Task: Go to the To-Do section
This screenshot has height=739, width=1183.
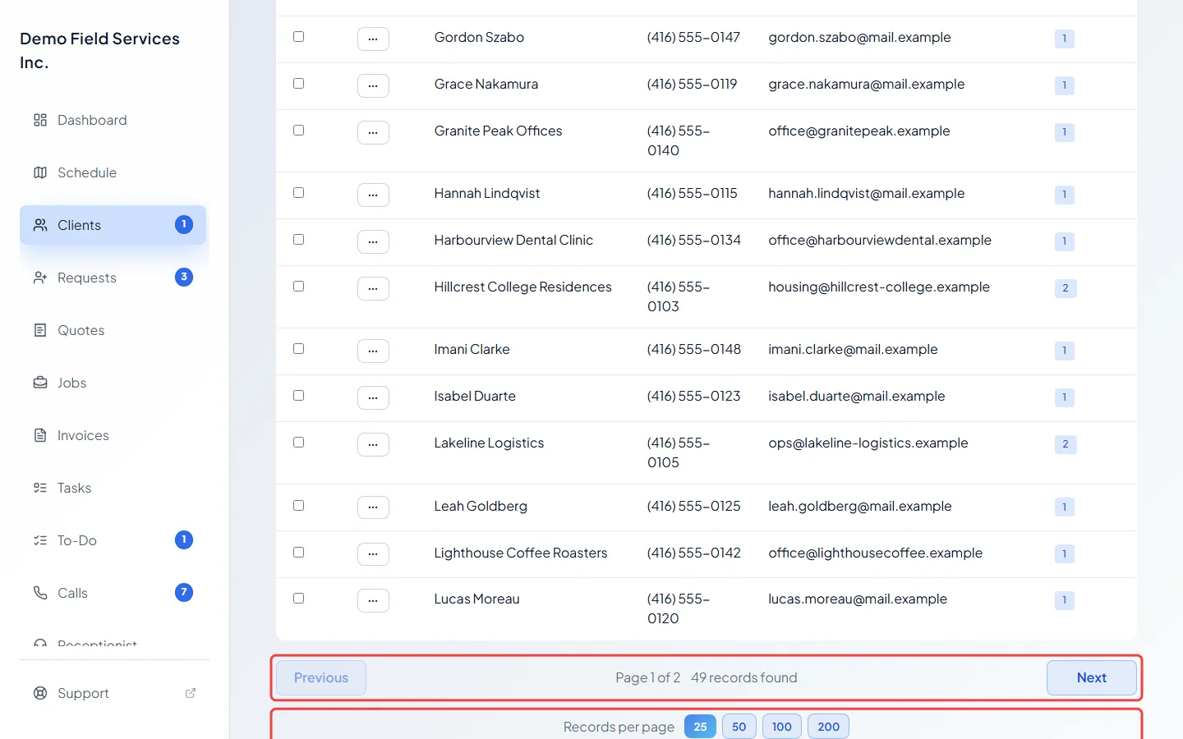Action: 113,540
